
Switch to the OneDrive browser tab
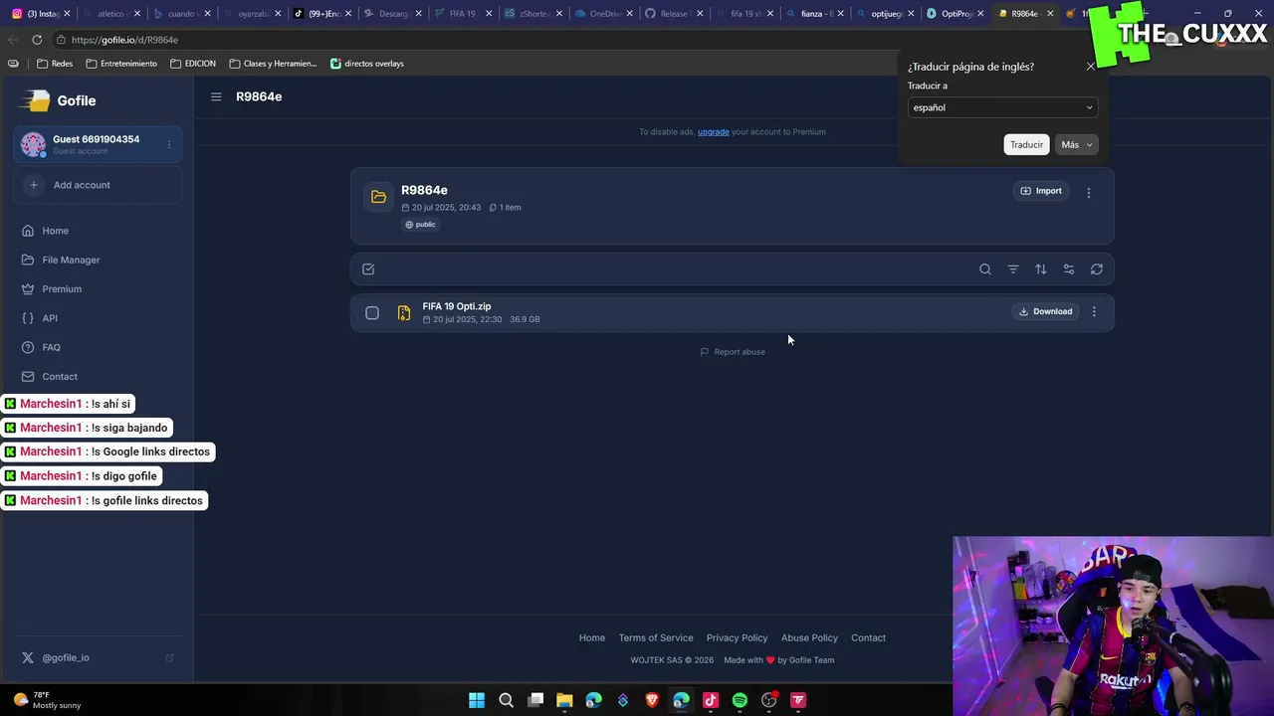point(605,14)
